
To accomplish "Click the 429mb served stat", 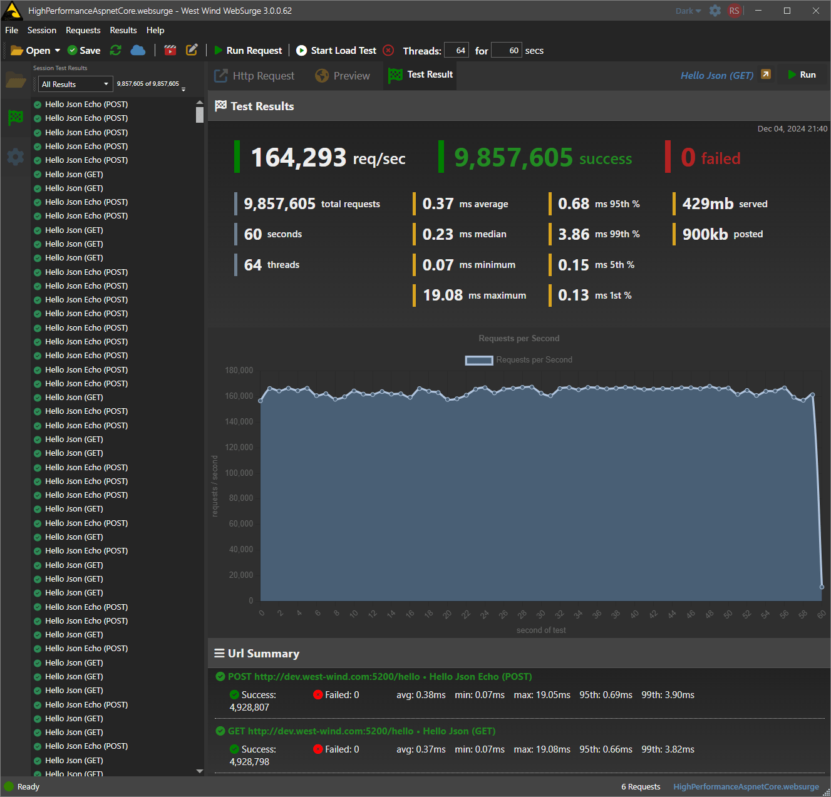I will tap(725, 203).
